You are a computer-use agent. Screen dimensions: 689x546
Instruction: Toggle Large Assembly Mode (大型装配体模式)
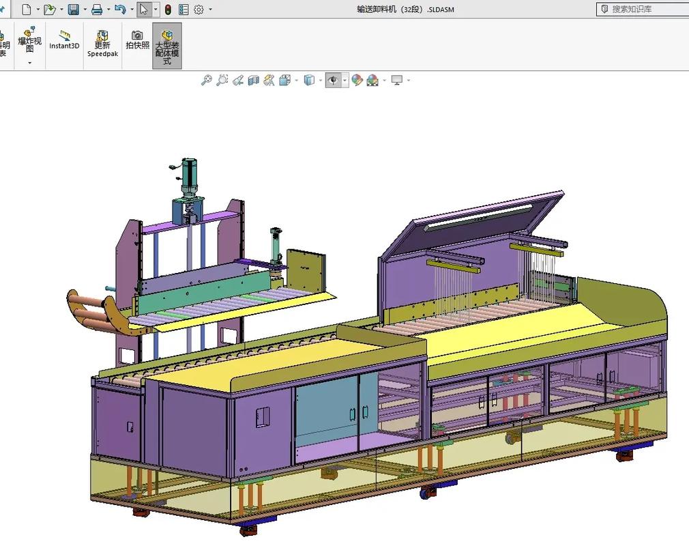coord(167,46)
